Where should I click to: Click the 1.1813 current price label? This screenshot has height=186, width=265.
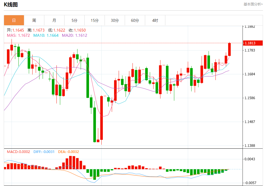pos(253,43)
